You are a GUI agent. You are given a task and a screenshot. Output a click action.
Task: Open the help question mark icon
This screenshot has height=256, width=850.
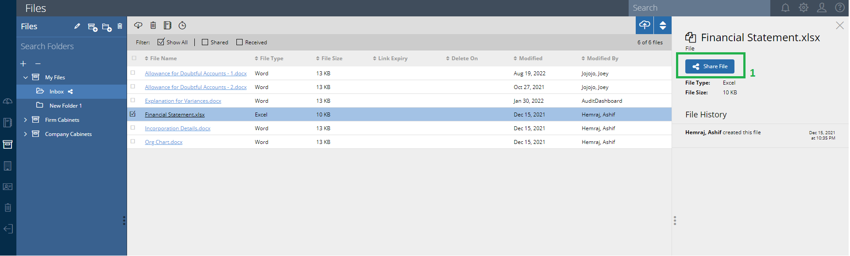tap(839, 8)
